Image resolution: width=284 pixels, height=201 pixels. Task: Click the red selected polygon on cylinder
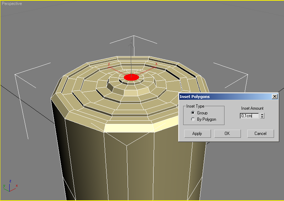click(x=131, y=77)
